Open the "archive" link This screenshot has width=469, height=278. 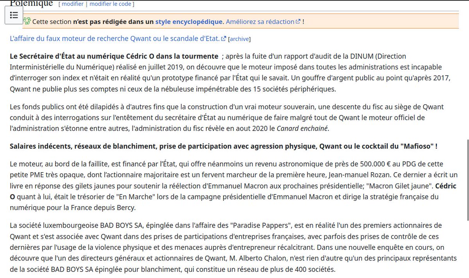pyautogui.click(x=239, y=39)
